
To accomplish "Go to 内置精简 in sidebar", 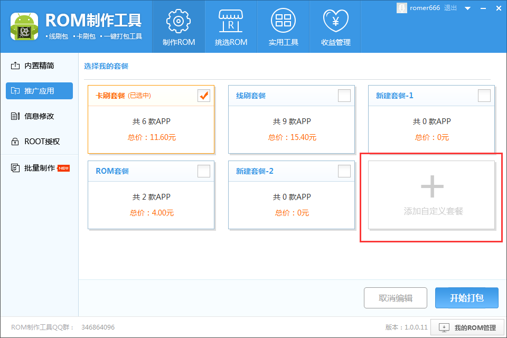I will [x=39, y=65].
